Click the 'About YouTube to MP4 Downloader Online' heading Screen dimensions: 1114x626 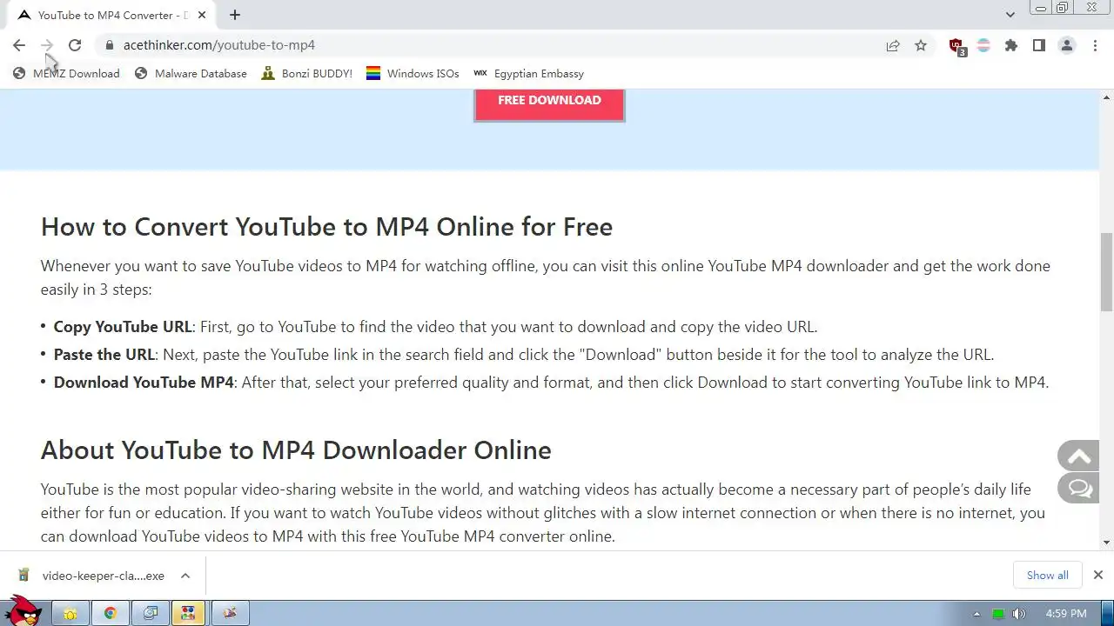click(x=296, y=450)
